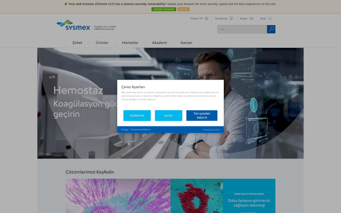Expand the Akademi navigation item

pyautogui.click(x=159, y=43)
